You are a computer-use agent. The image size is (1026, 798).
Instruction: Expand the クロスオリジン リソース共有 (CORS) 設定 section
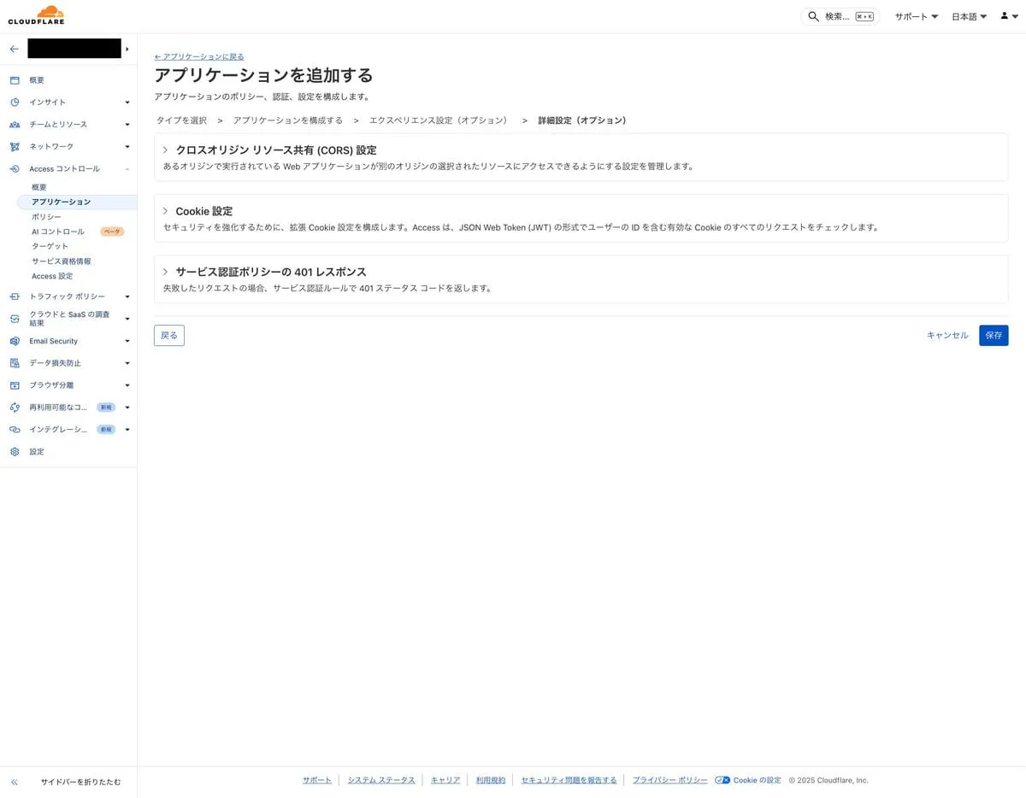166,150
